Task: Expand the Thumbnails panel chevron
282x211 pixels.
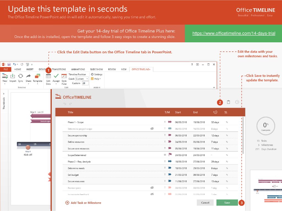Action: tap(4, 94)
